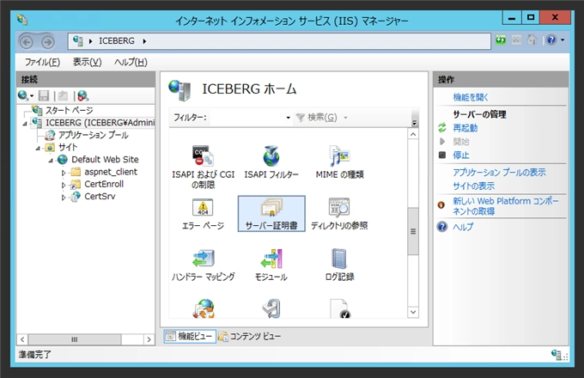Open the ヘルプ(H) menu

131,62
